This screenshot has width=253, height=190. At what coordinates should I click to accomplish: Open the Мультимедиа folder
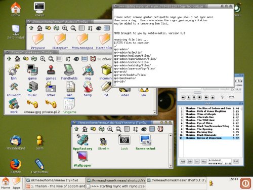[82, 41]
